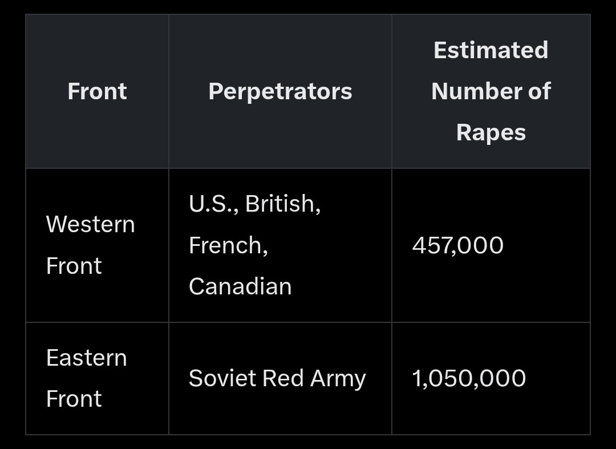
Task: Select the 1,050,000 value cell
Action: 491,378
